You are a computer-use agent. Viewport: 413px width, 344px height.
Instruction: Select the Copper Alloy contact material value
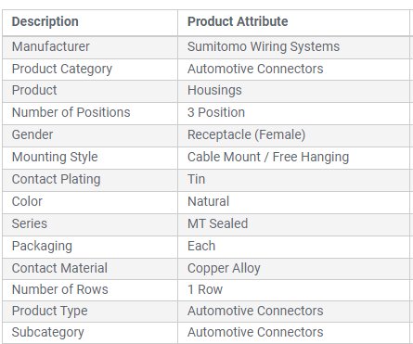pyautogui.click(x=224, y=269)
